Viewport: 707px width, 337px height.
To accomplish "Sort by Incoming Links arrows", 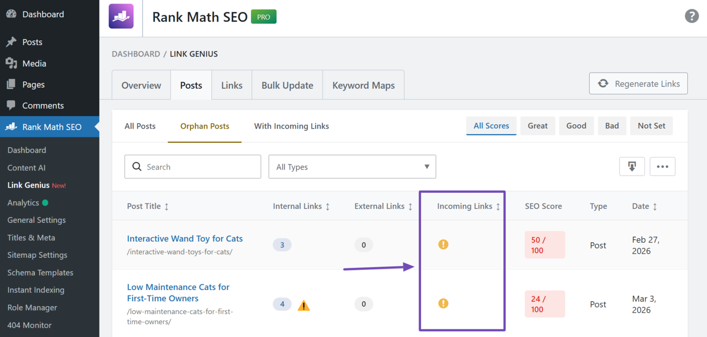I will pos(498,206).
